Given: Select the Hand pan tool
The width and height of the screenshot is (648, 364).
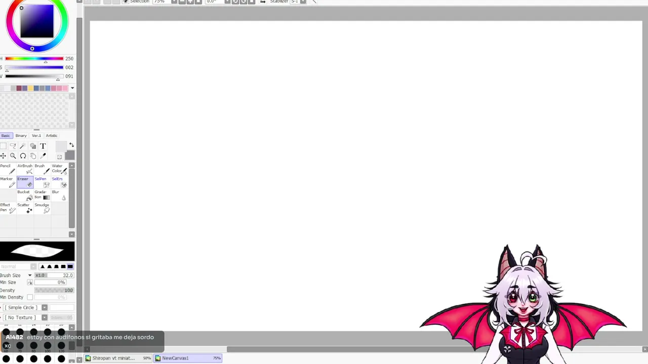Looking at the screenshot, I should pos(33,156).
